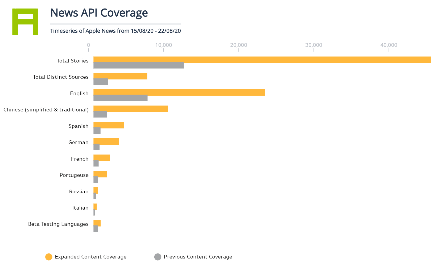Click the orange Spanish bar
This screenshot has width=442, height=271.
[x=109, y=125]
